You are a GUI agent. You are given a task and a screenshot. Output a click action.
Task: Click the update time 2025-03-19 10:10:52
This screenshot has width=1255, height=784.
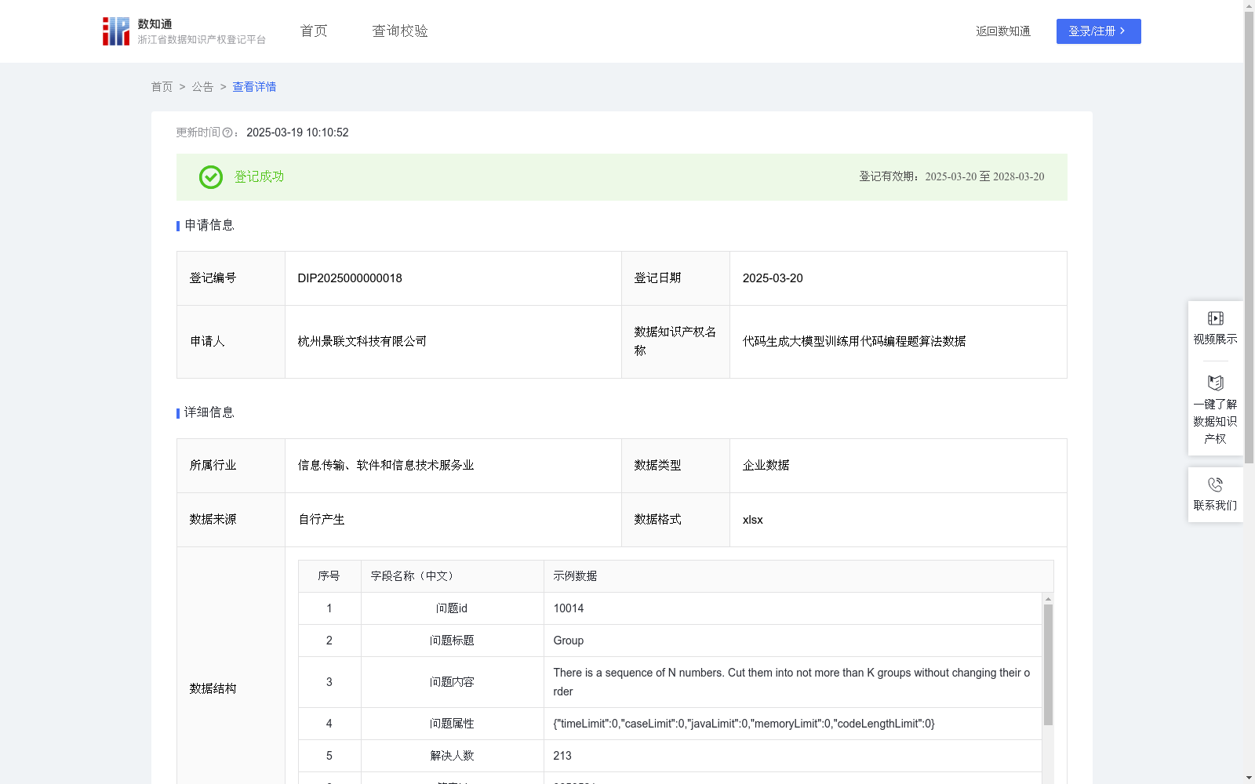tap(297, 132)
